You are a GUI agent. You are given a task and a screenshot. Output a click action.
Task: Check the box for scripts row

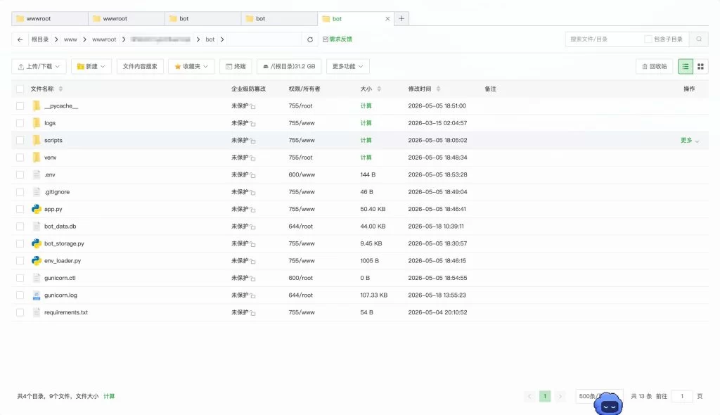tap(20, 140)
